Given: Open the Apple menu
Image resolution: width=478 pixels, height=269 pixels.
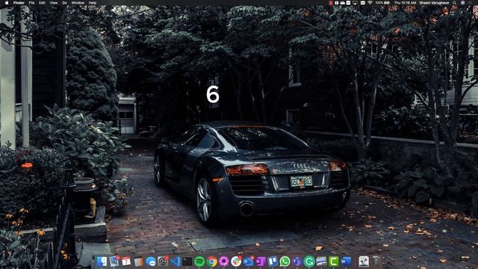Looking at the screenshot, I should (x=7, y=3).
